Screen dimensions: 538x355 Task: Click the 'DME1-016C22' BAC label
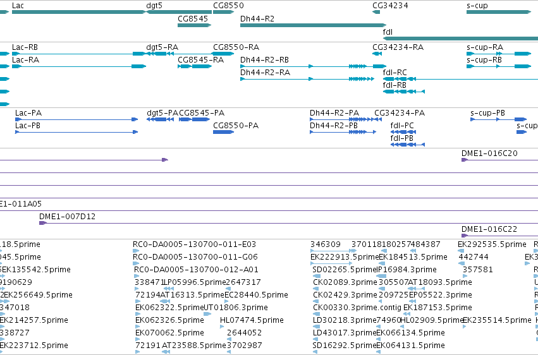(489, 229)
